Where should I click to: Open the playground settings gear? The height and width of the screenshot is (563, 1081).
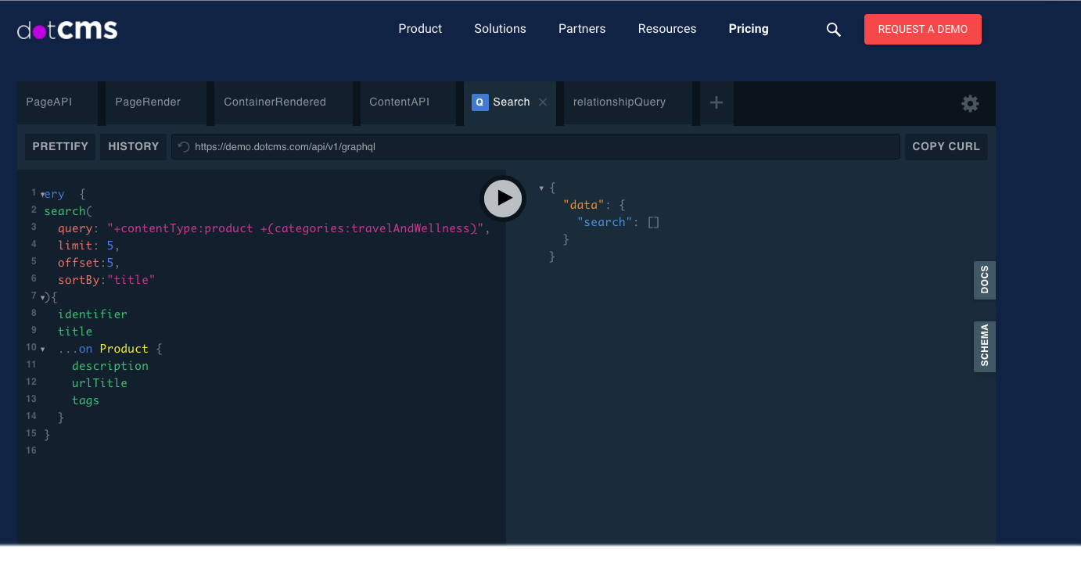click(970, 102)
